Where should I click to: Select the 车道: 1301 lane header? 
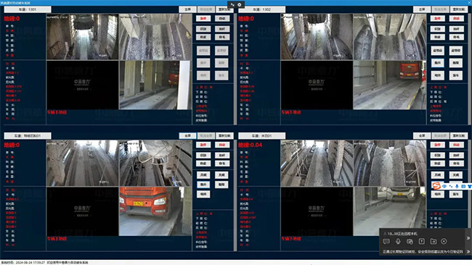(28, 9)
